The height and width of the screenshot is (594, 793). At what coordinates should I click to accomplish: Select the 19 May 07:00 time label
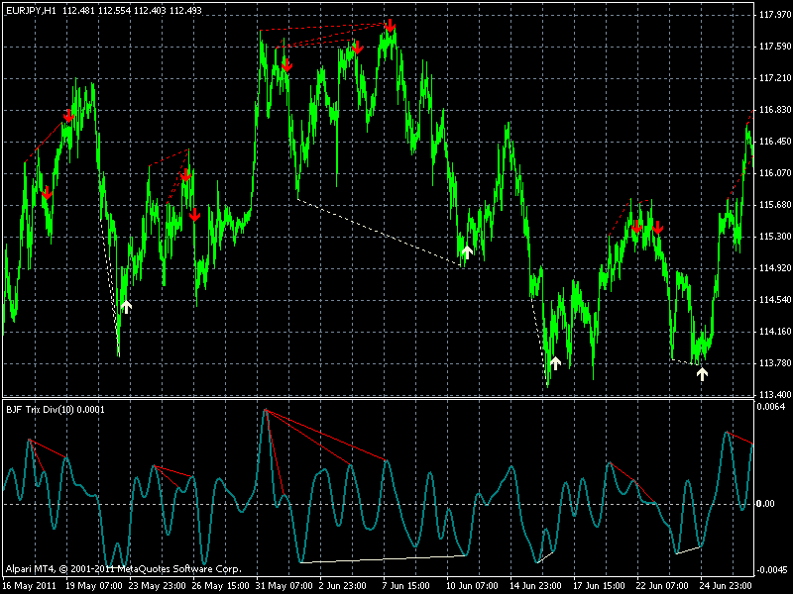[94, 586]
